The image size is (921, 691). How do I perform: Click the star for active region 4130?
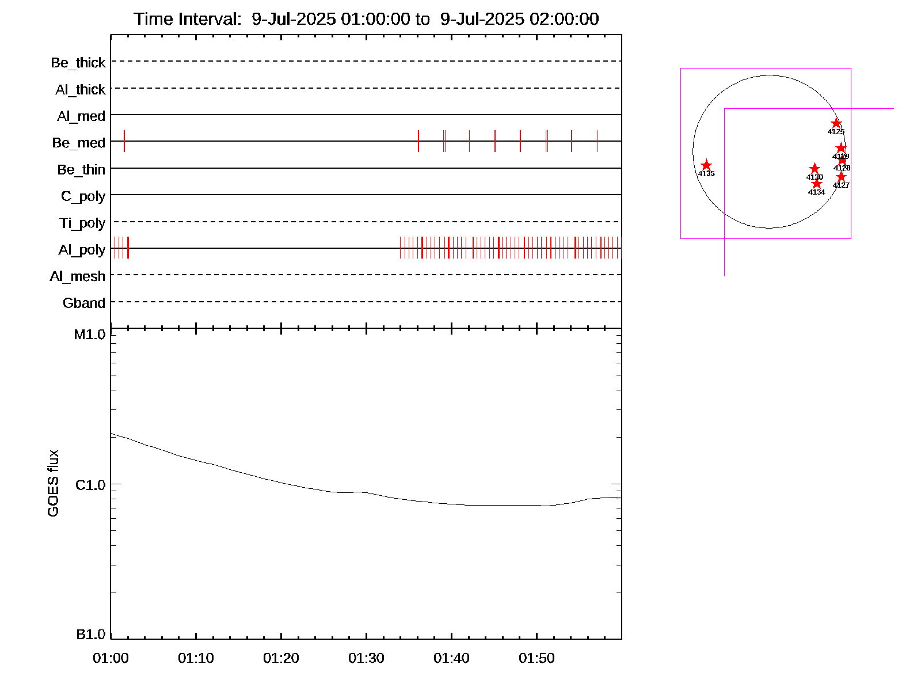814,169
